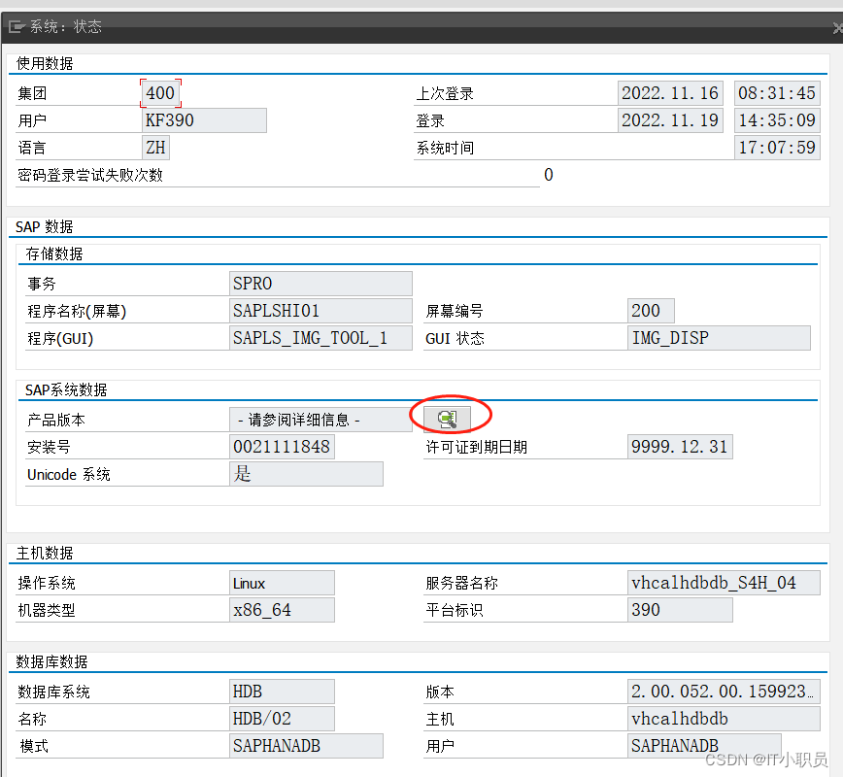Image resolution: width=843 pixels, height=777 pixels.
Task: Click the 用户 field KF390
Action: pos(204,119)
